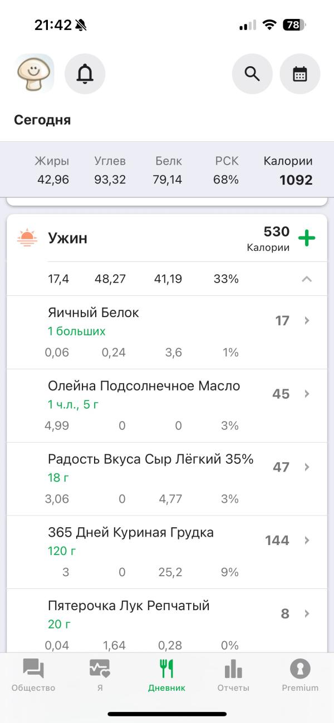Tap the 120 г serving link
Viewport: 334px width, 723px height.
click(62, 551)
